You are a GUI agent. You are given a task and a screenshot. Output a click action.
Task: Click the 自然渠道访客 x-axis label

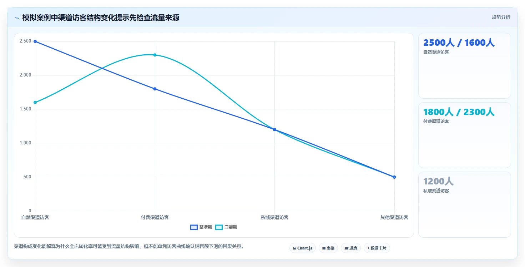click(x=35, y=217)
